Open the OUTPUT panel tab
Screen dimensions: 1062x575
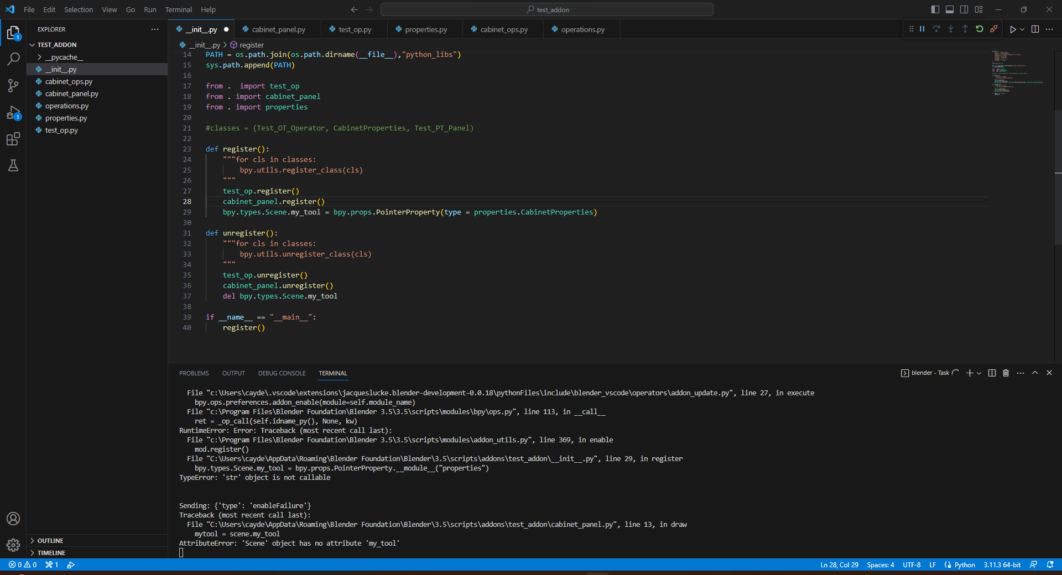click(233, 373)
